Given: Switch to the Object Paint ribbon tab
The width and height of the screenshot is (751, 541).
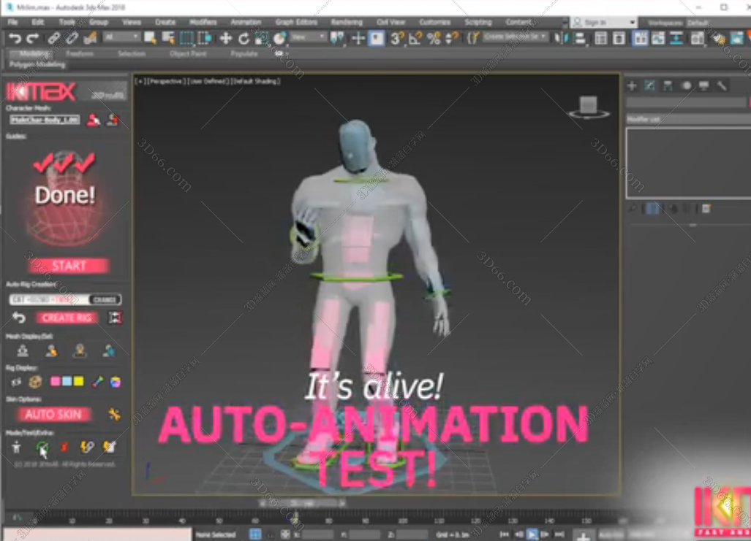Looking at the screenshot, I should tap(188, 53).
